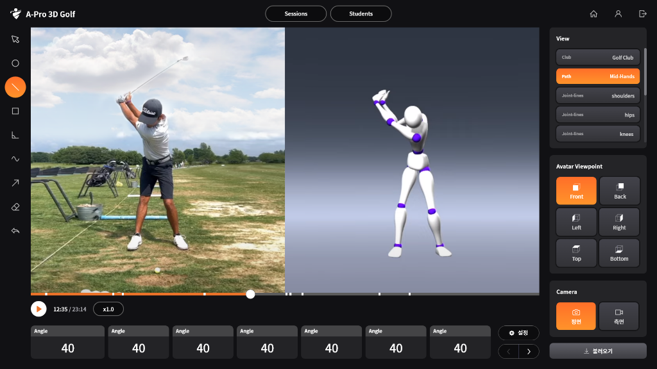Go to next angle page arrow

529,351
